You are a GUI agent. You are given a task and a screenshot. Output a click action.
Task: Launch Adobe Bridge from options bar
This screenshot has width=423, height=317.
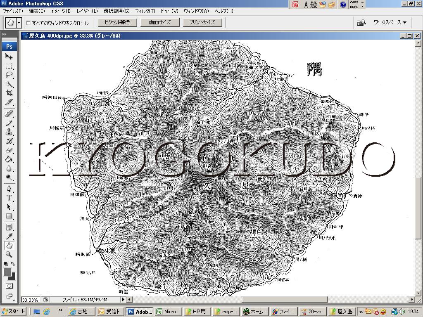coord(361,23)
